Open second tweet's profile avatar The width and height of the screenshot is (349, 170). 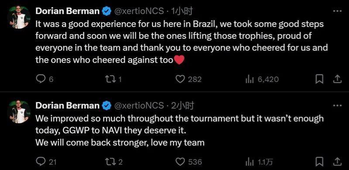(19, 112)
